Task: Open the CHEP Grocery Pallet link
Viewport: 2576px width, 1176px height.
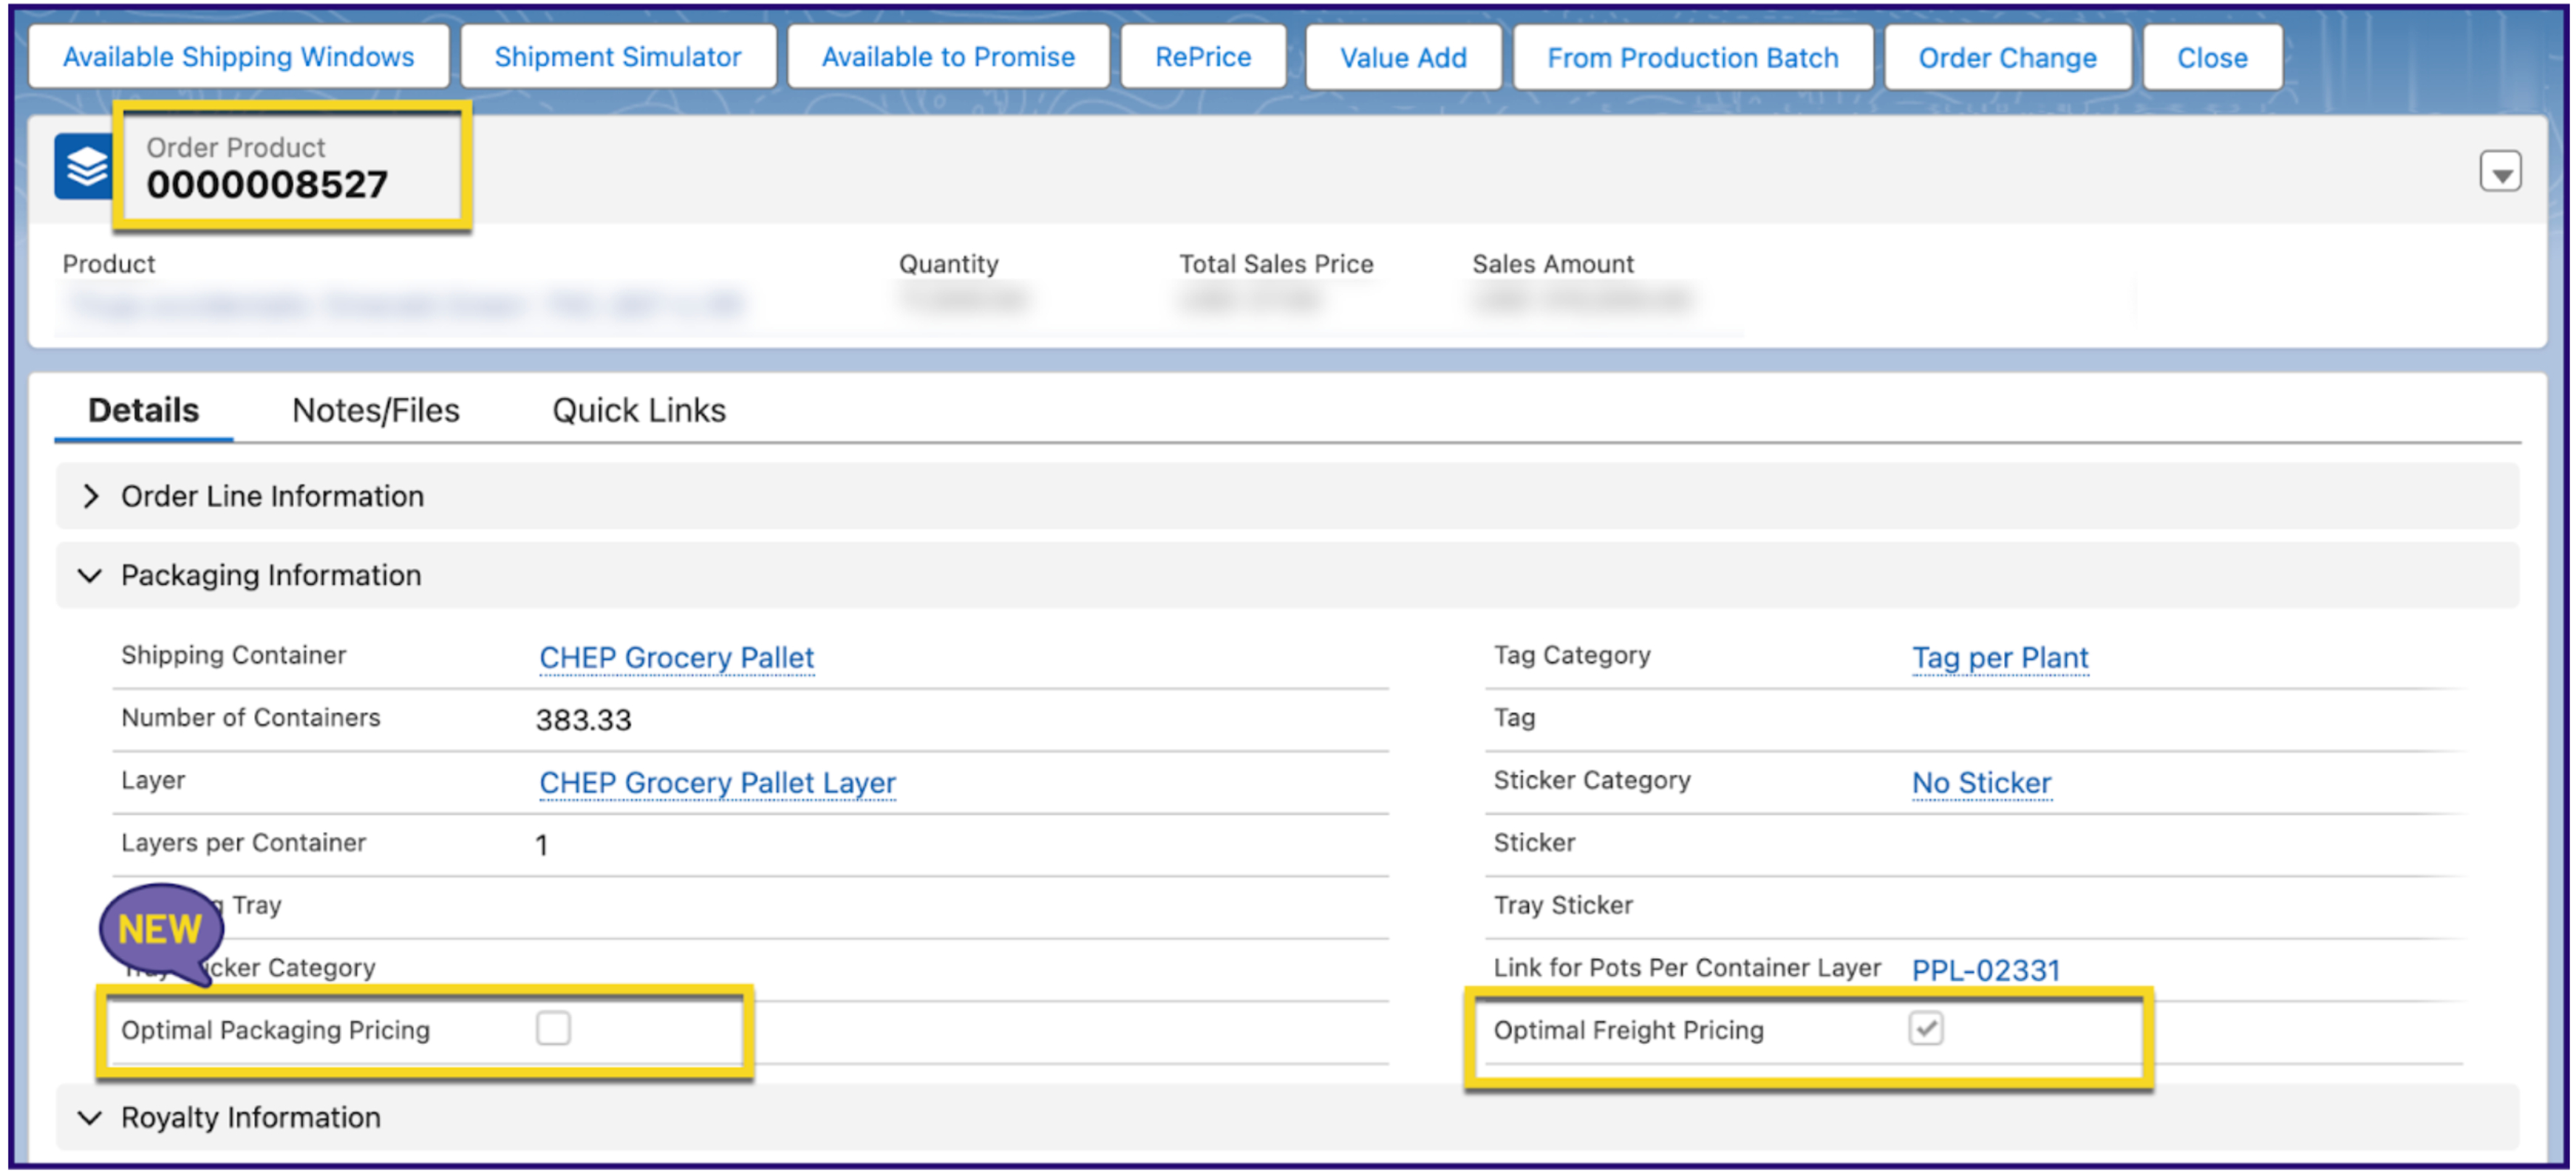Action: click(x=676, y=658)
